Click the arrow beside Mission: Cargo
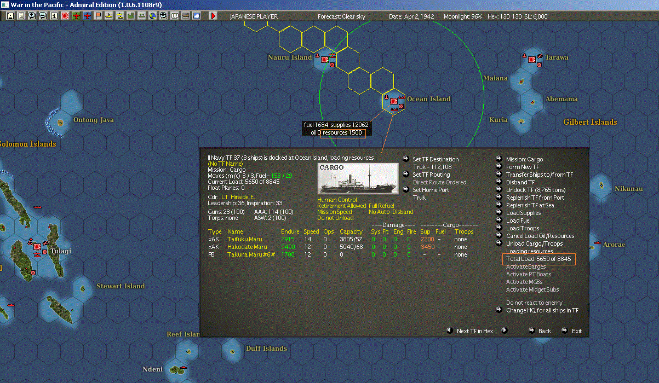Viewport: 659px width, 383px height. pyautogui.click(x=499, y=159)
